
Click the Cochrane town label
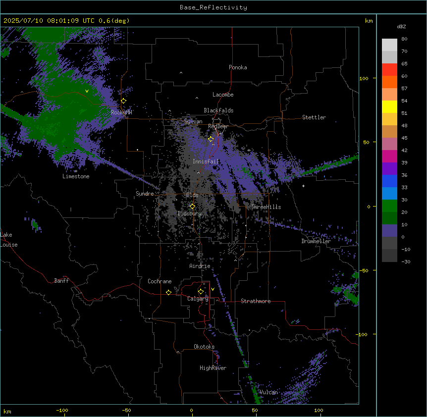coord(160,281)
